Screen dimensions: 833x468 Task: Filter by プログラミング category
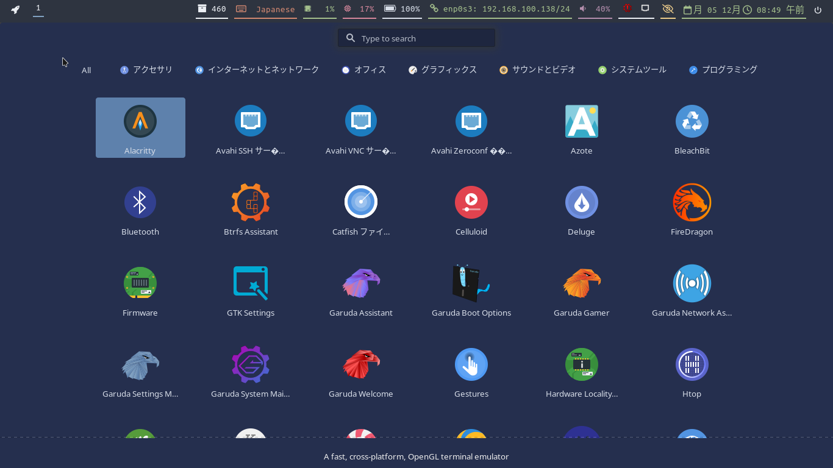tap(723, 70)
